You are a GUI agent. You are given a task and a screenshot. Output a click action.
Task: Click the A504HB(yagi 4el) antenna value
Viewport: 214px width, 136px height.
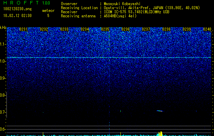tap(120, 16)
